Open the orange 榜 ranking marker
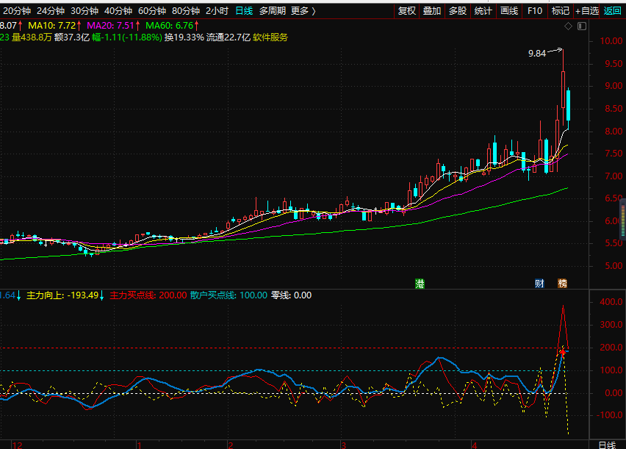626x449 pixels. click(x=562, y=283)
